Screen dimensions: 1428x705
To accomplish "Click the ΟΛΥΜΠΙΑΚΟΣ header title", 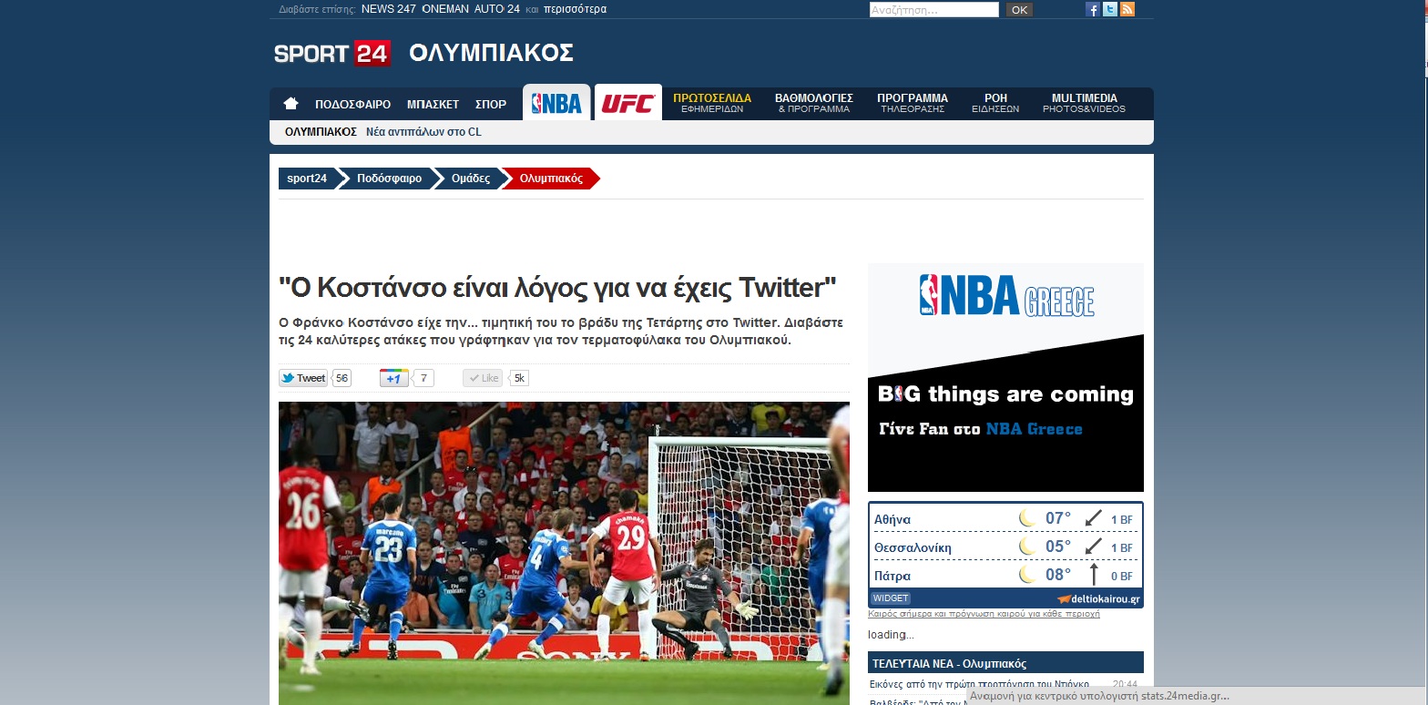I will (491, 53).
